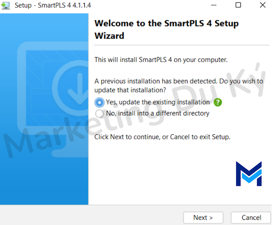Image resolution: width=272 pixels, height=225 pixels.
Task: Click the Welcome to the SmartPLS 4 Setup Wizard heading
Action: click(x=167, y=29)
